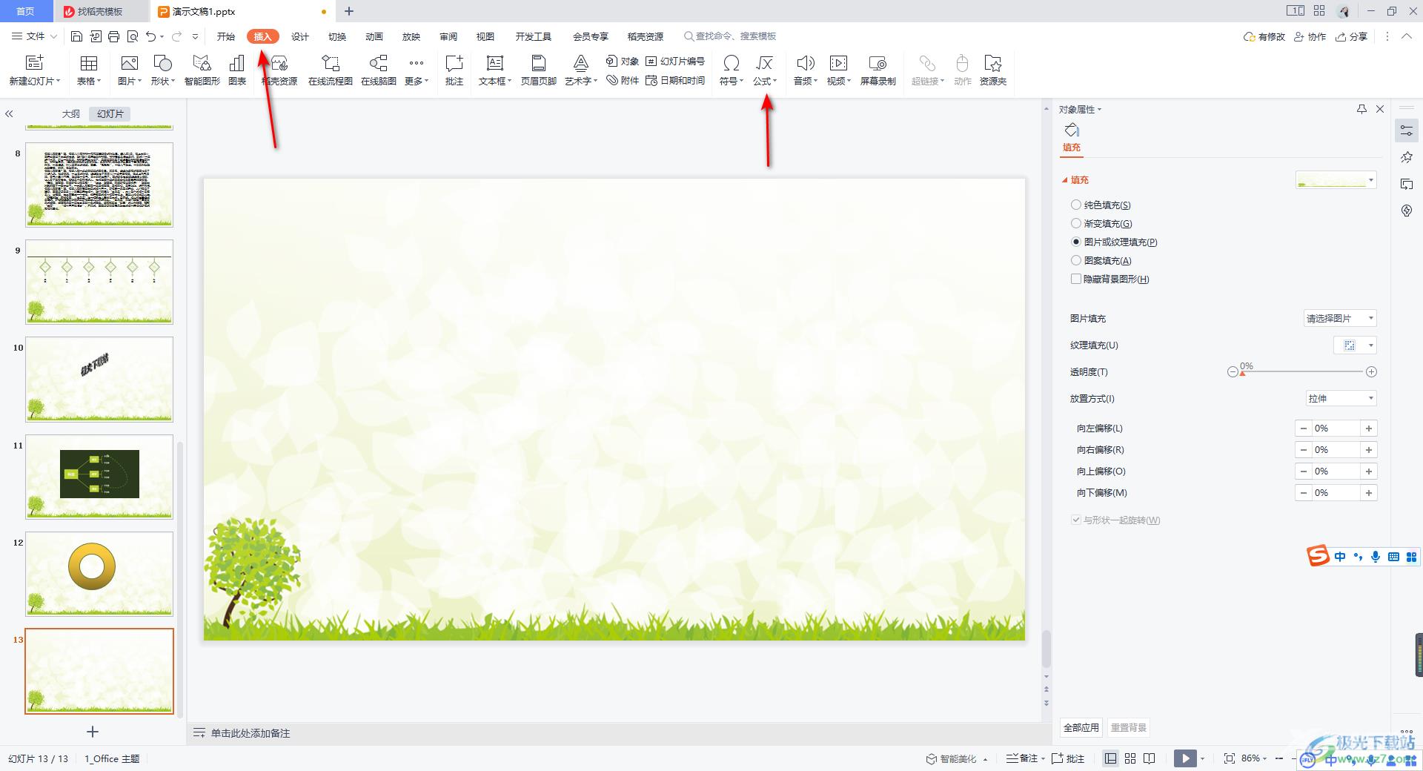The image size is (1423, 771).
Task: Open Header and Footer (页眉页脚)
Action: [539, 70]
